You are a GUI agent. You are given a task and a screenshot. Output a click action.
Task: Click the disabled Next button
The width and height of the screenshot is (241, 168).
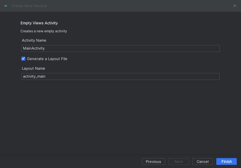(x=178, y=161)
